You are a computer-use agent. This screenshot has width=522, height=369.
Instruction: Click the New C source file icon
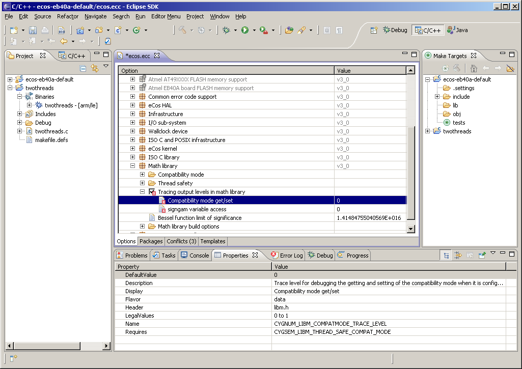point(118,30)
